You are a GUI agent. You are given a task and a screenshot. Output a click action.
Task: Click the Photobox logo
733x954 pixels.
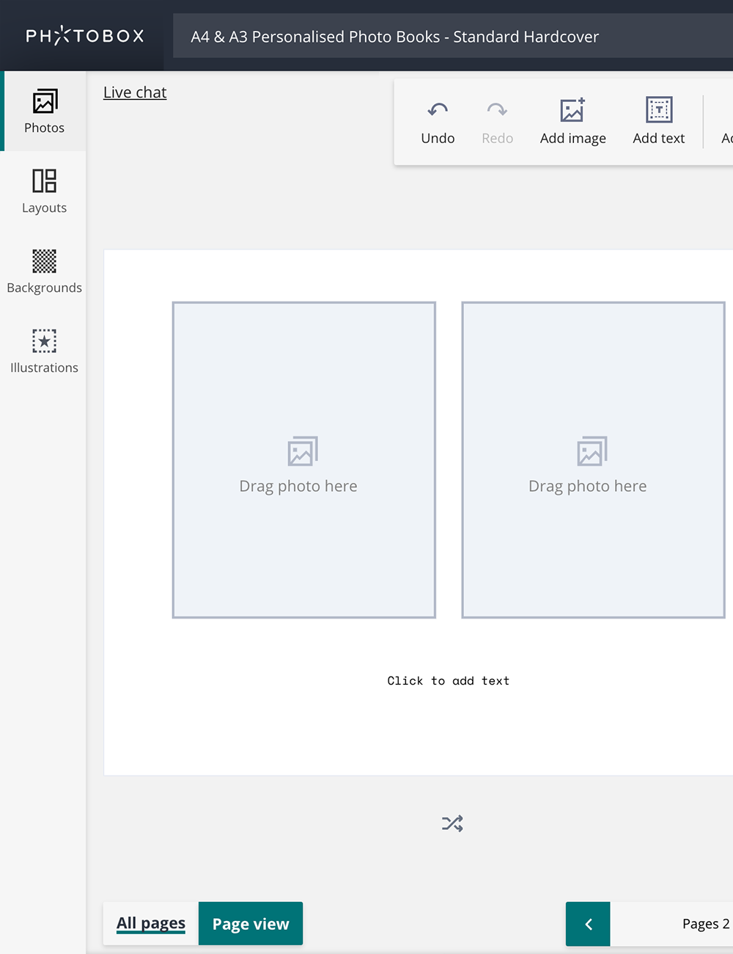click(x=85, y=36)
